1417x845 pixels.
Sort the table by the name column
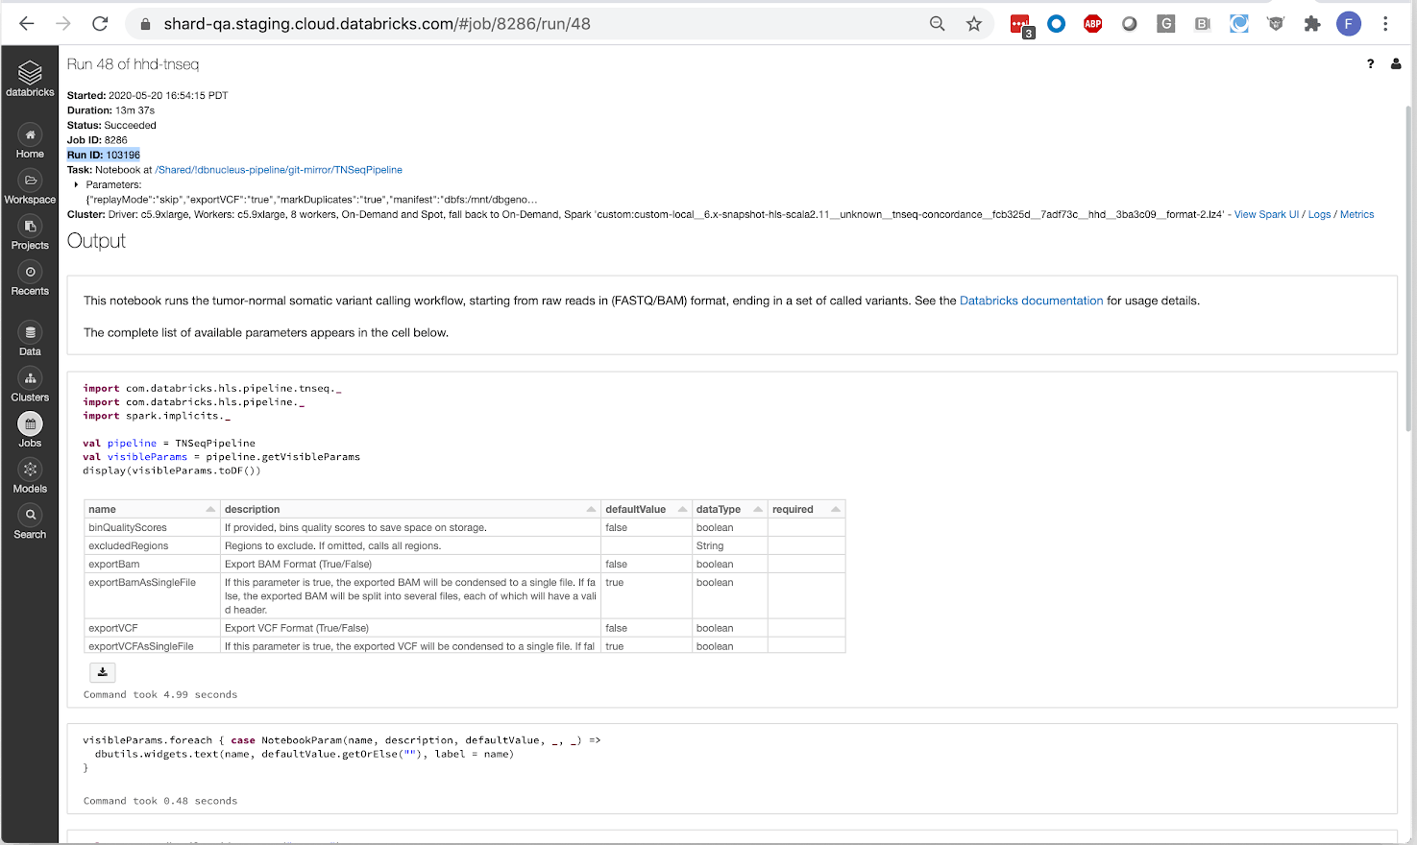click(152, 509)
